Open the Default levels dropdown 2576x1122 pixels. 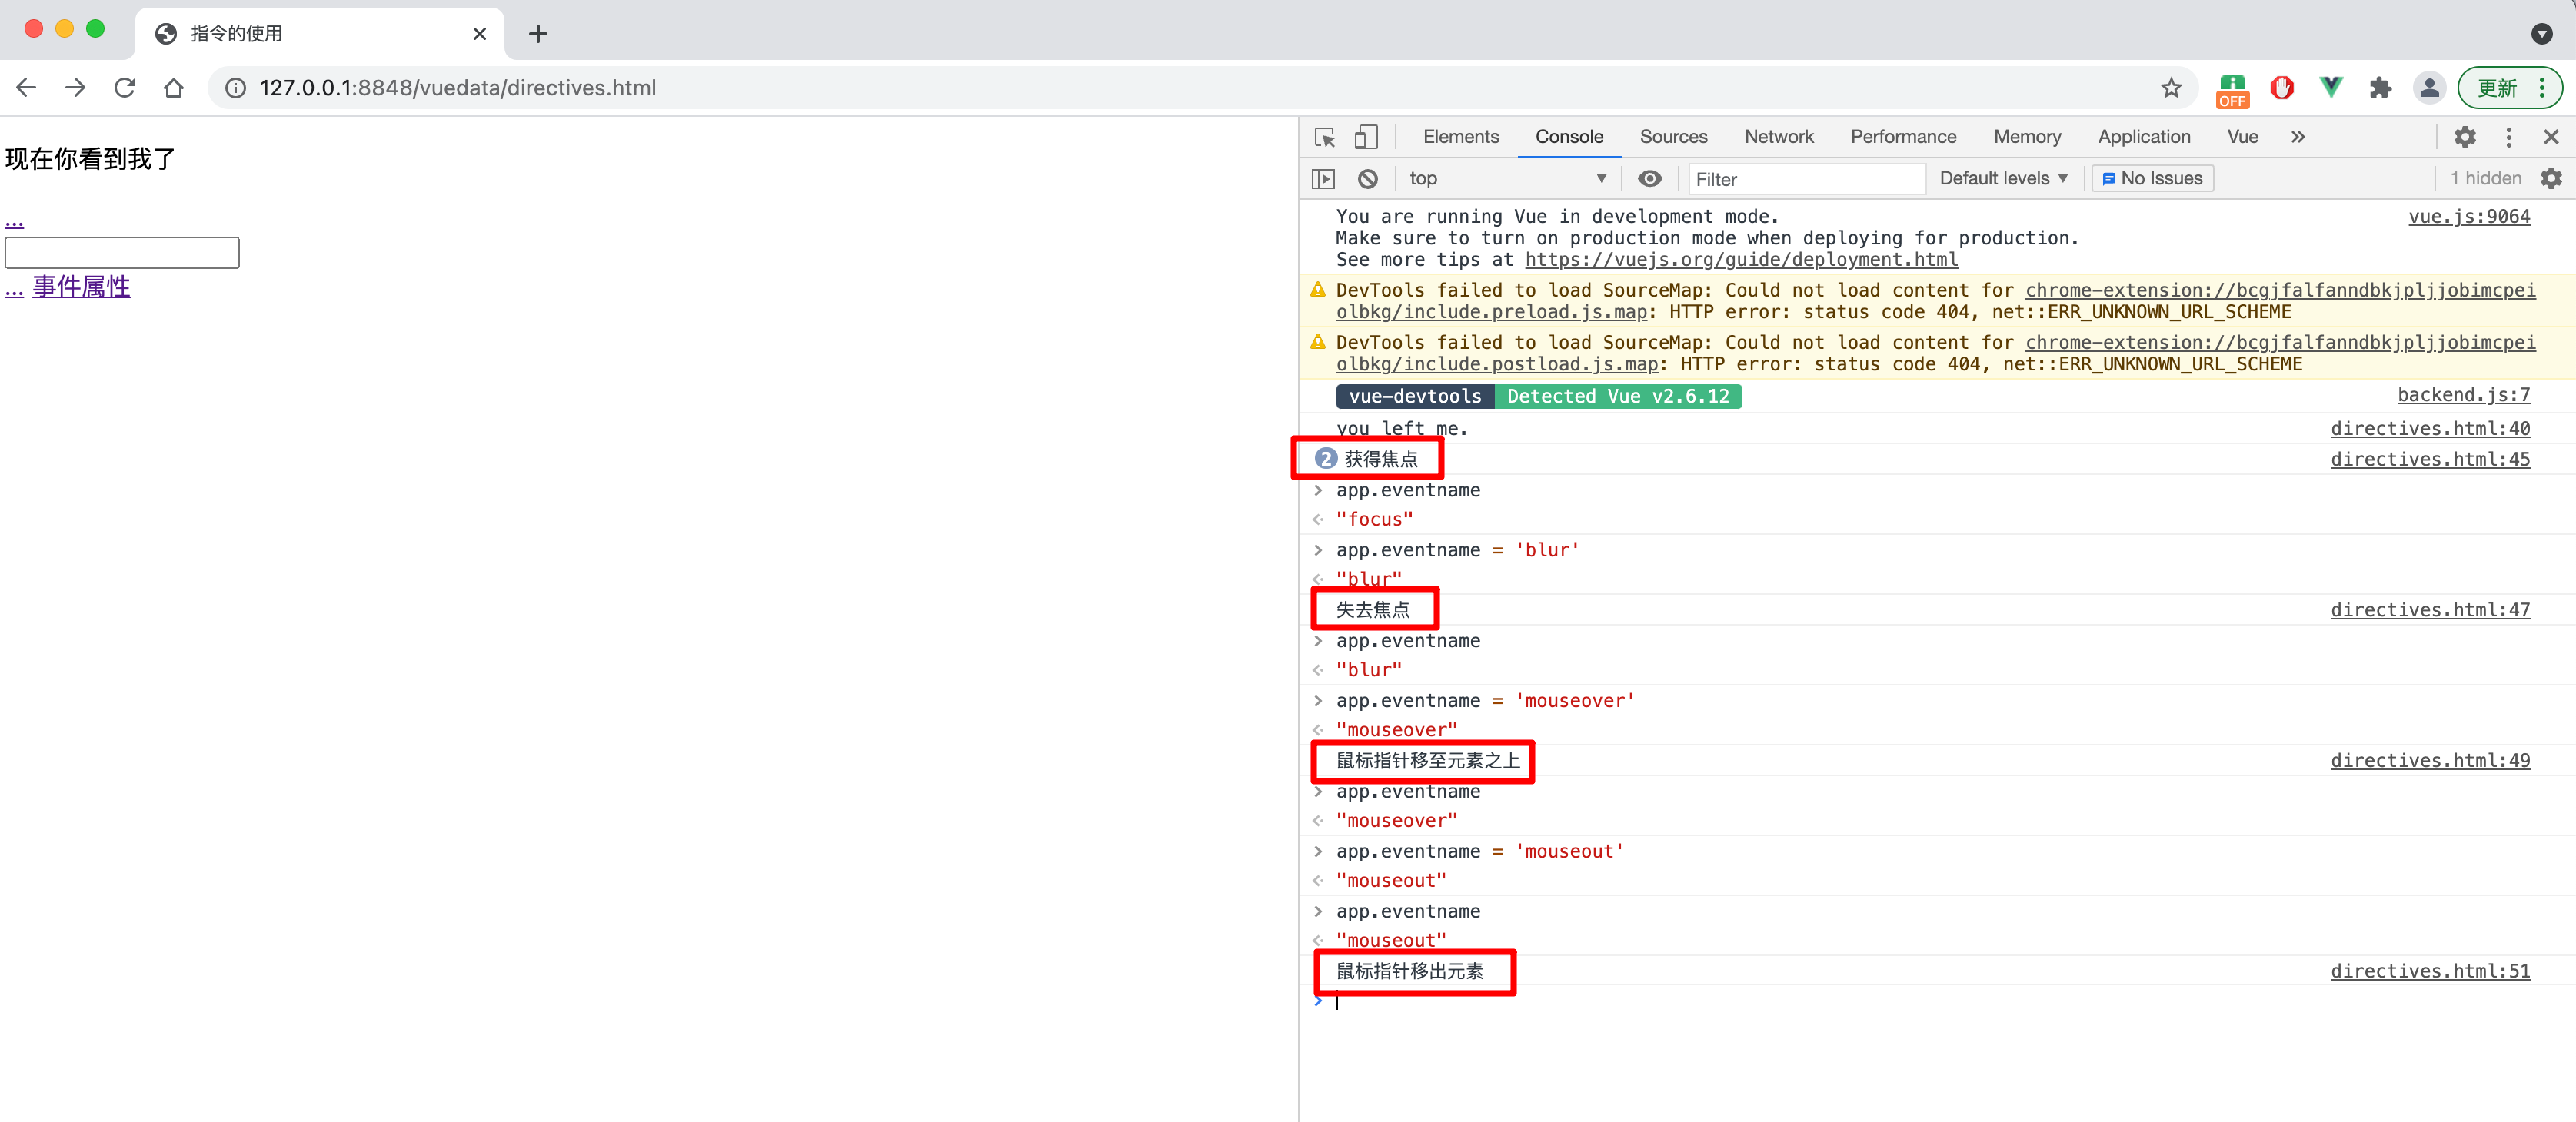tap(2003, 179)
